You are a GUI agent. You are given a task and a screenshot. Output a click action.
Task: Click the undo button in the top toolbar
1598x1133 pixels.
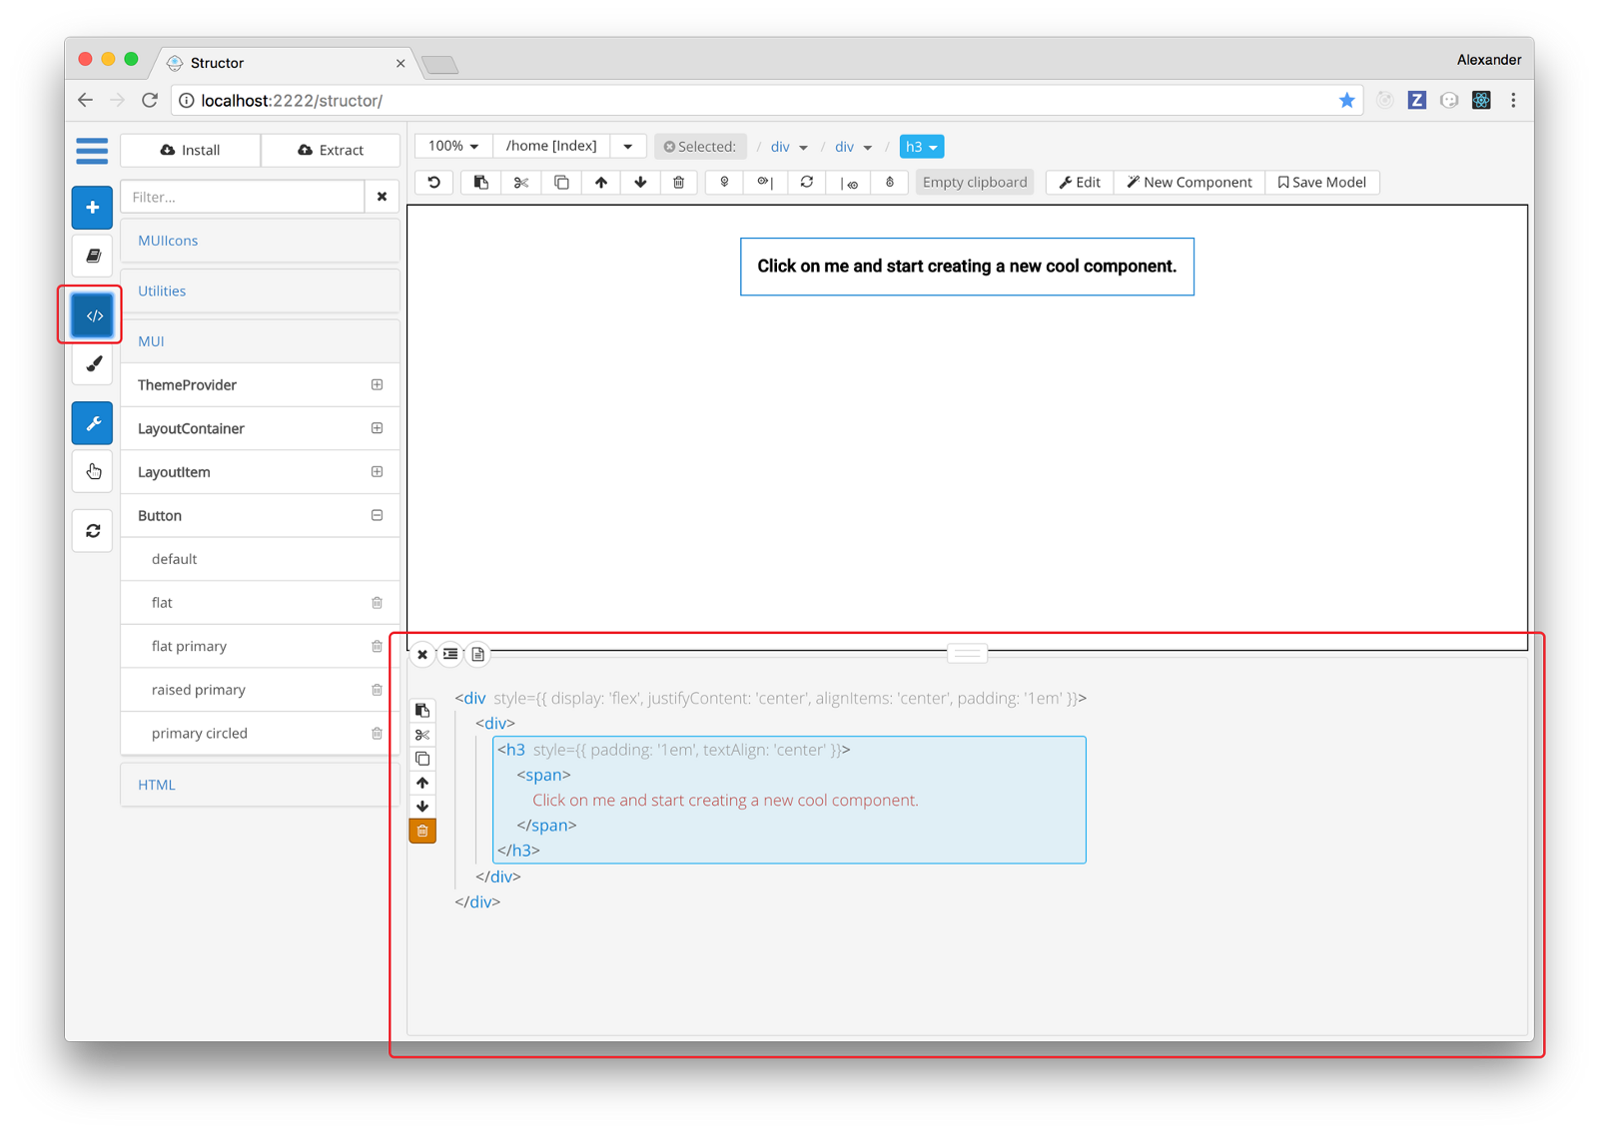click(x=433, y=183)
